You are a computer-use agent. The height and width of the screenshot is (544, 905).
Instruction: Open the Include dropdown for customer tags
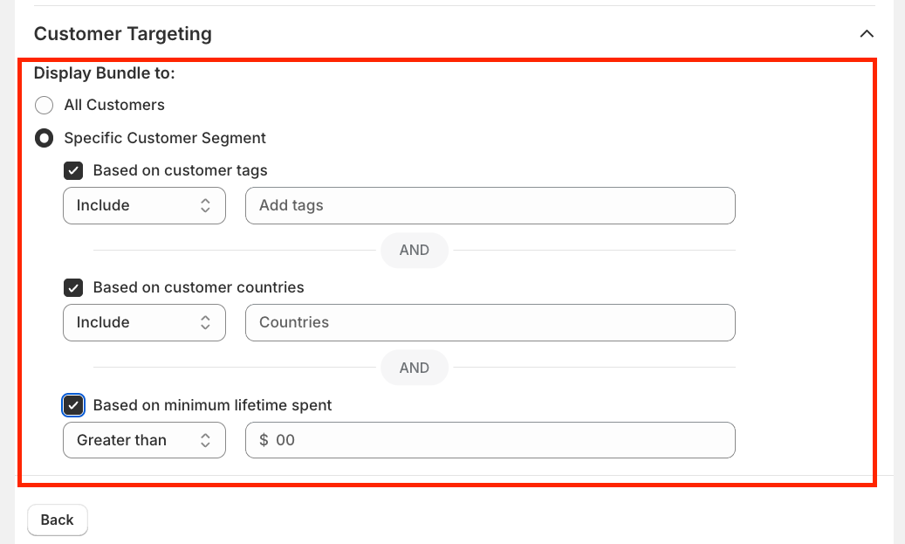pyautogui.click(x=144, y=206)
